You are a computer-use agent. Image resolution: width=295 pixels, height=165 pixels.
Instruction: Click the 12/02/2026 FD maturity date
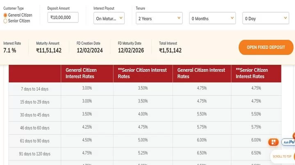point(131,51)
